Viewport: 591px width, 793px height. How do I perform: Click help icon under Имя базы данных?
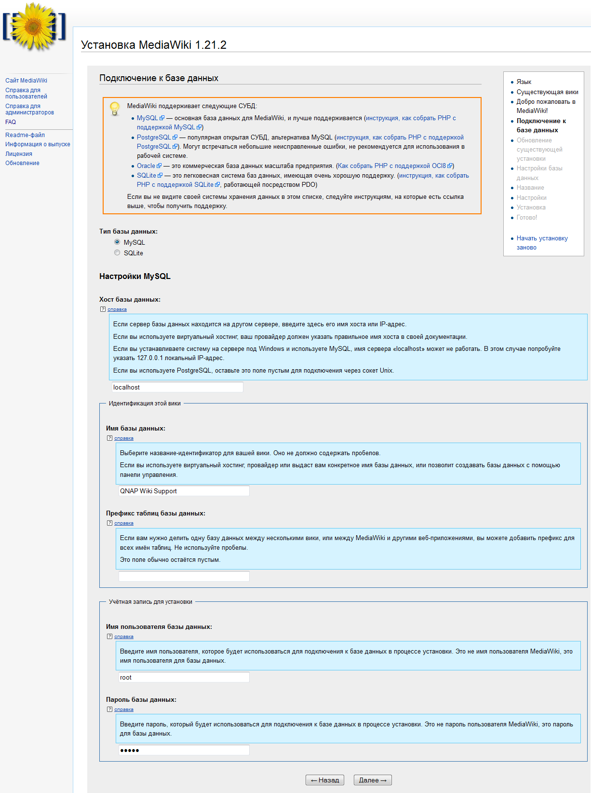pyautogui.click(x=109, y=438)
